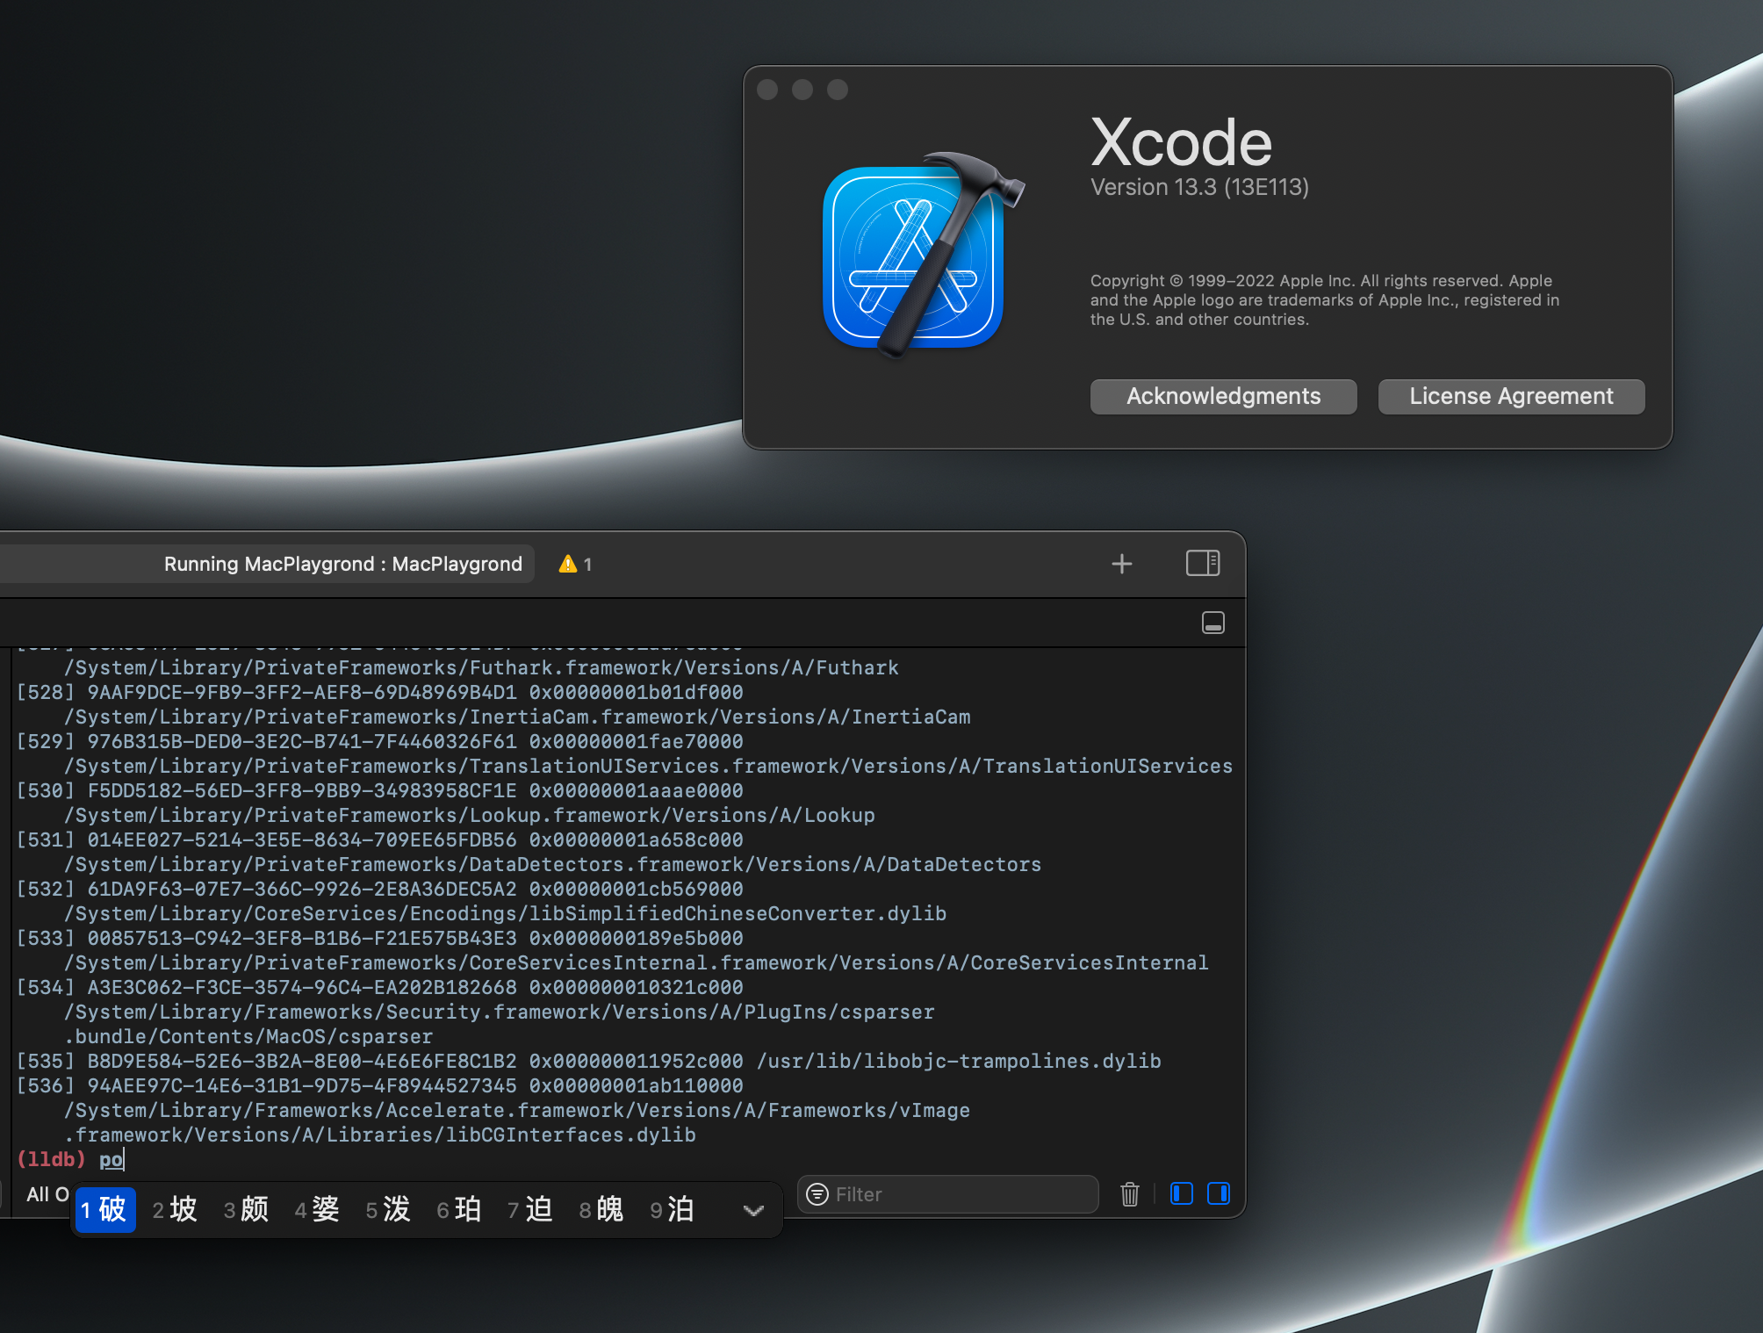Open the All Output dropdown
The image size is (1763, 1333).
[46, 1194]
